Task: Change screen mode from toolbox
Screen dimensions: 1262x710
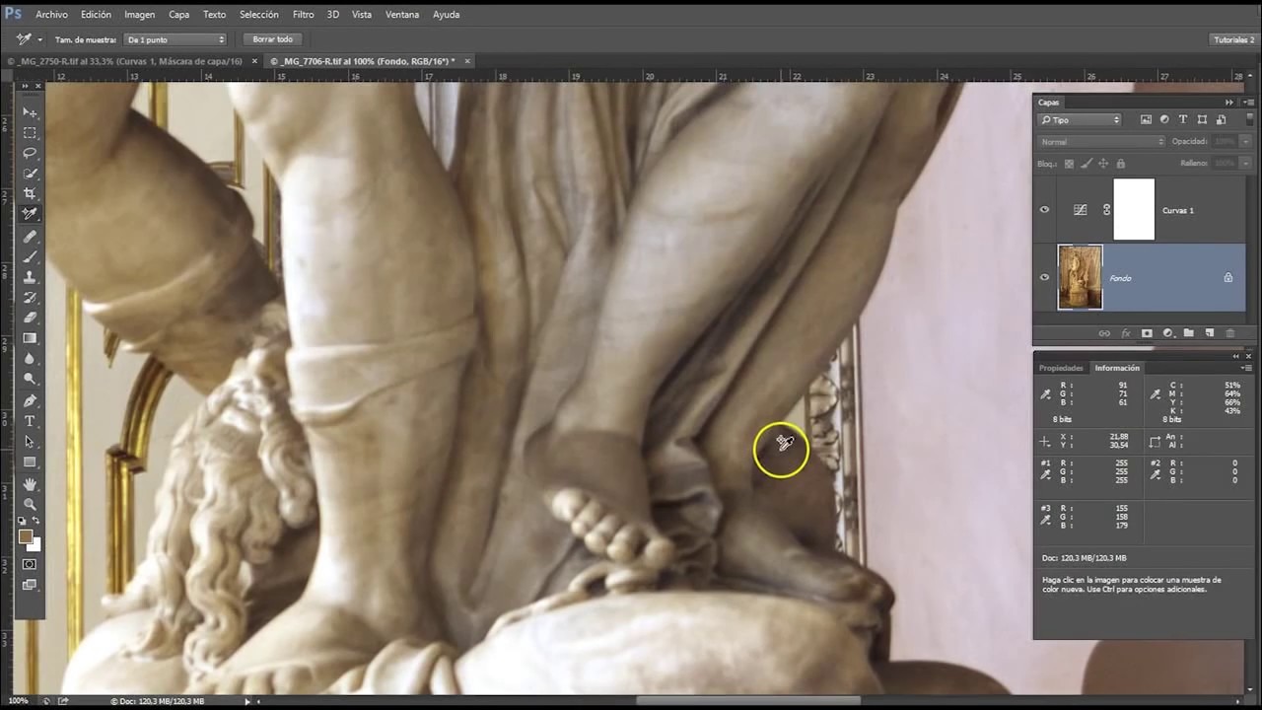Action: (x=30, y=586)
